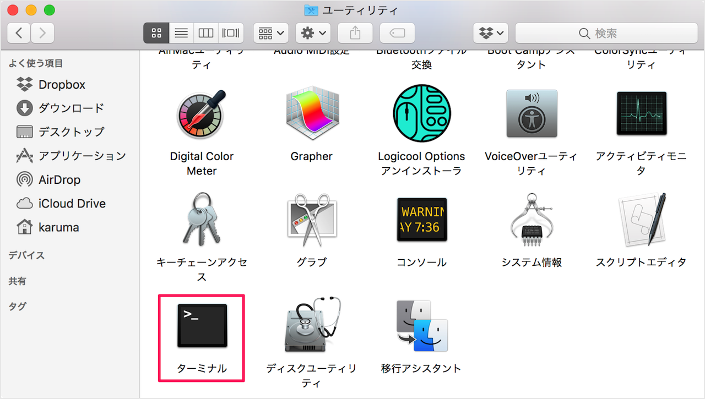Select the Keychain Access (キーチェーンアクセス) icon
This screenshot has height=399, width=705.
[x=202, y=220]
